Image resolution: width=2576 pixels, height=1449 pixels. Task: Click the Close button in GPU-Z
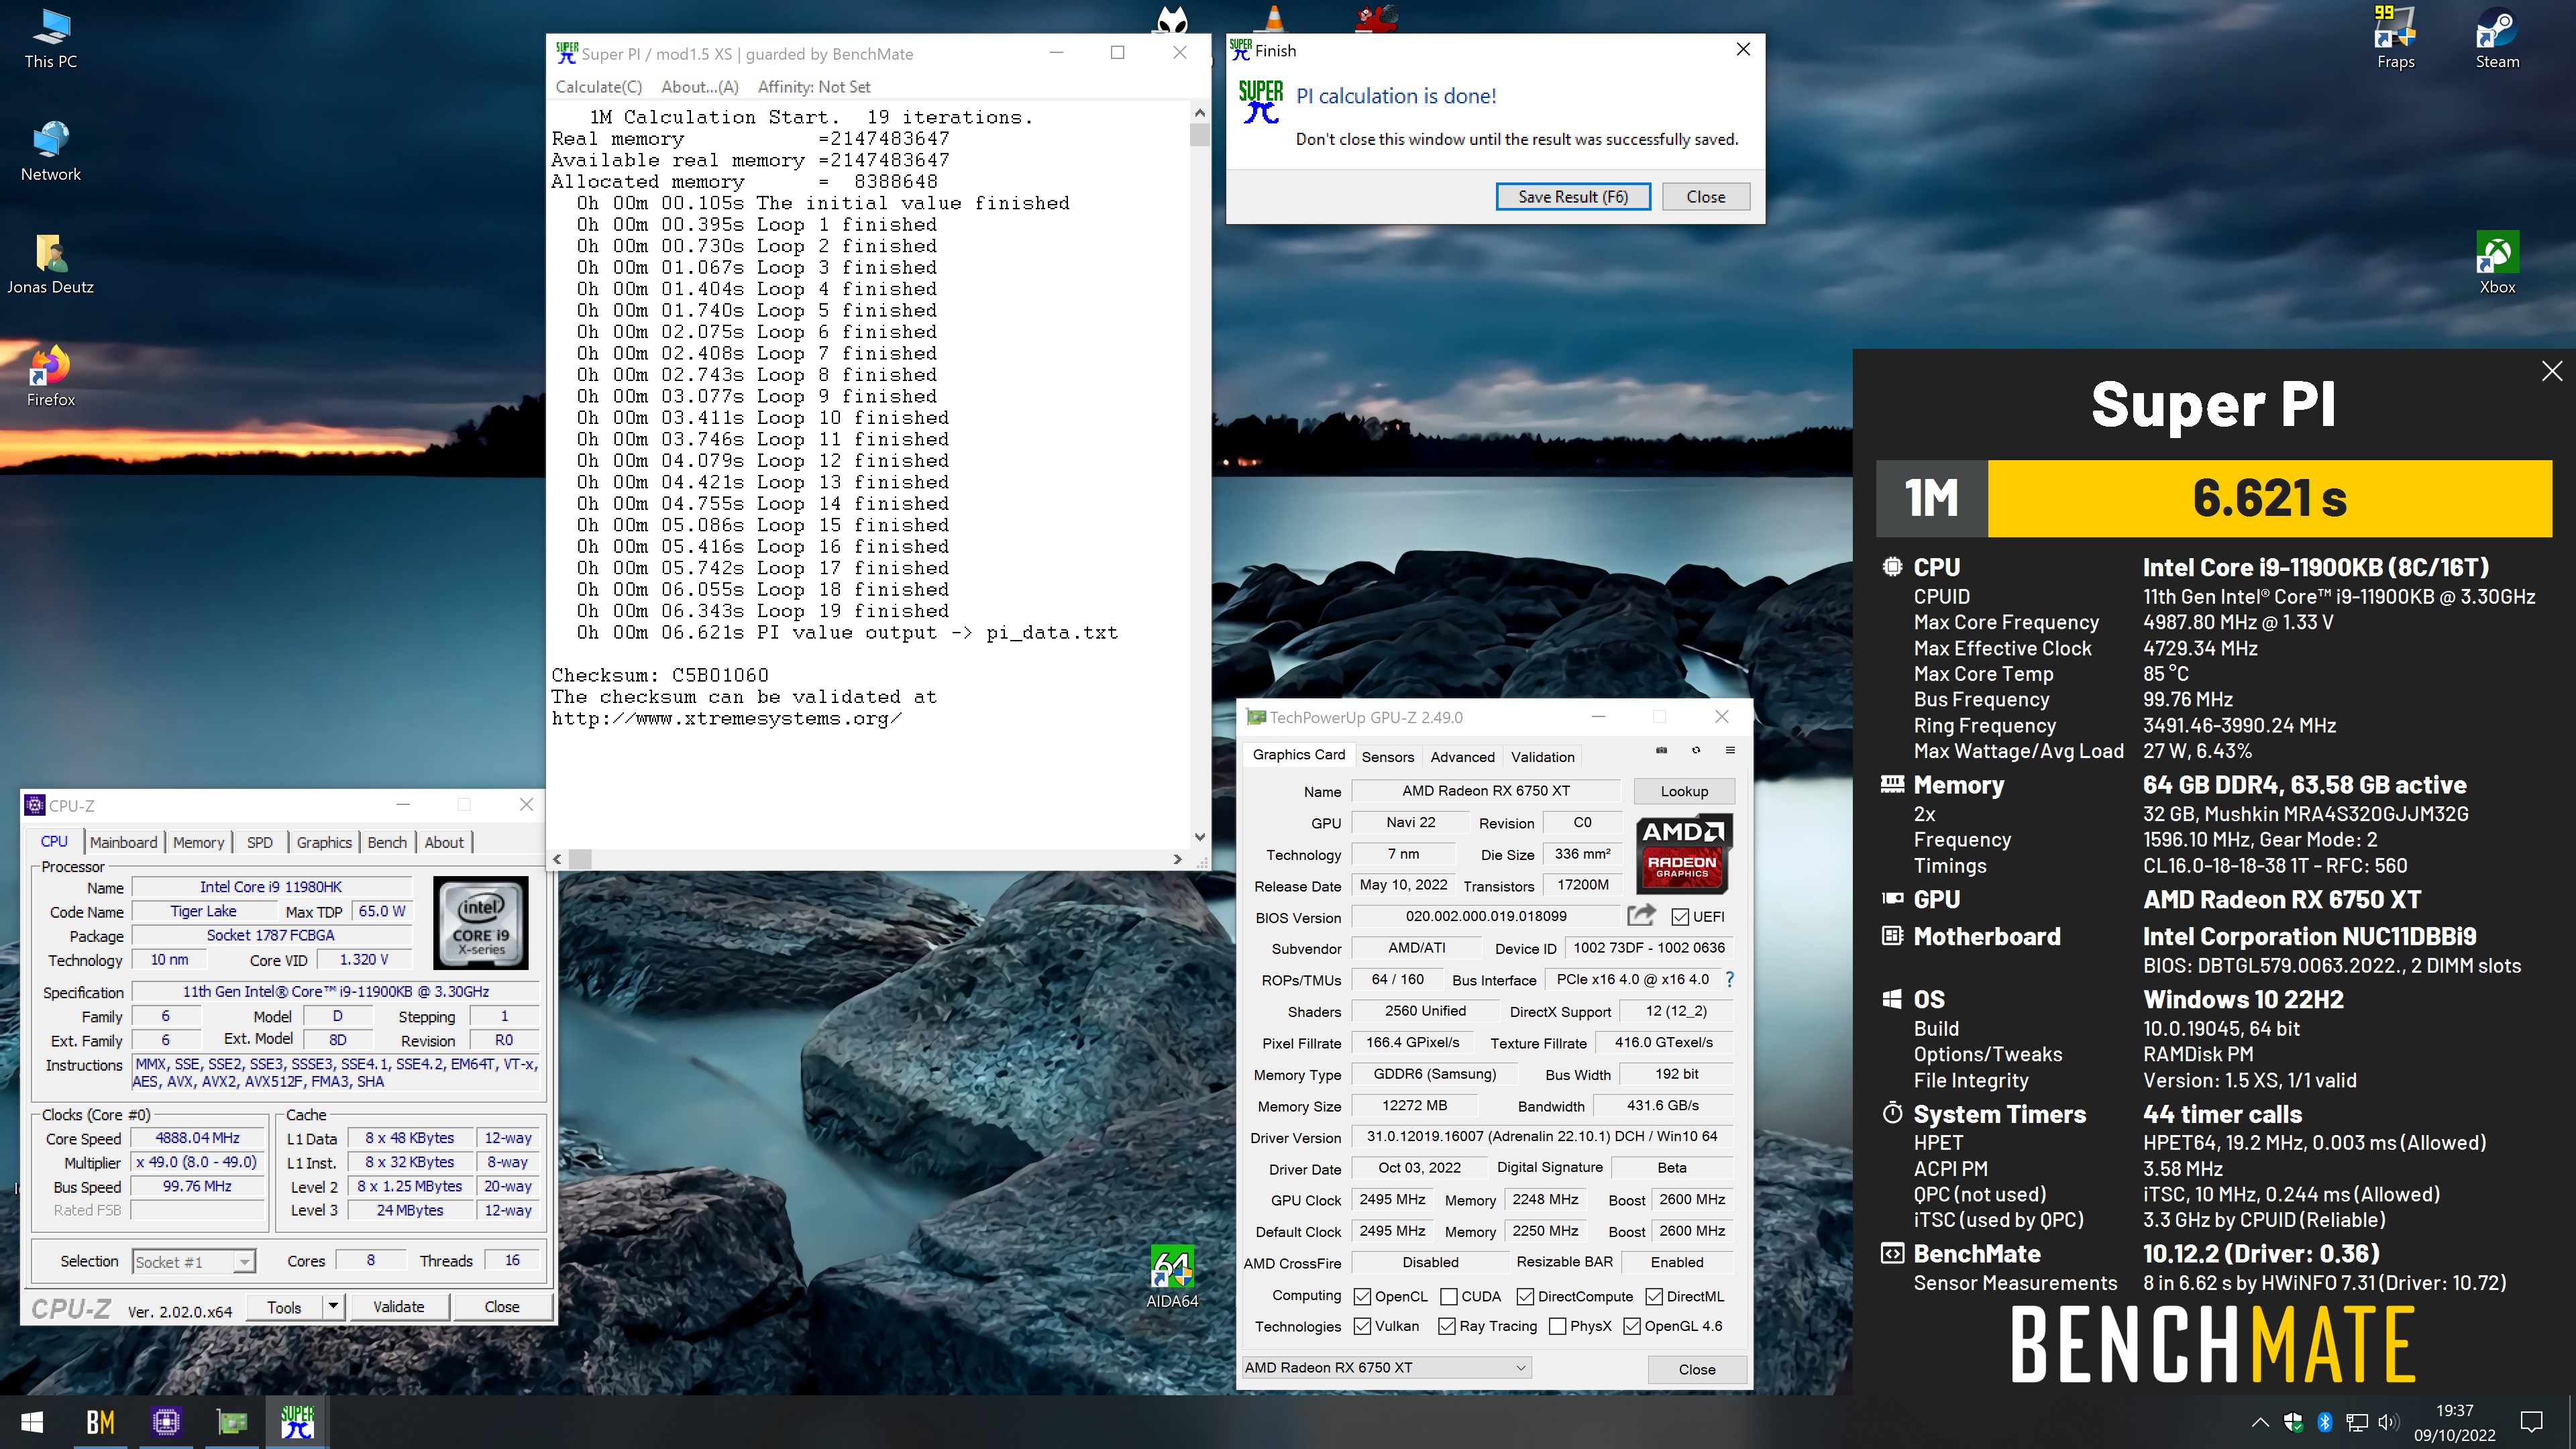click(1696, 1369)
